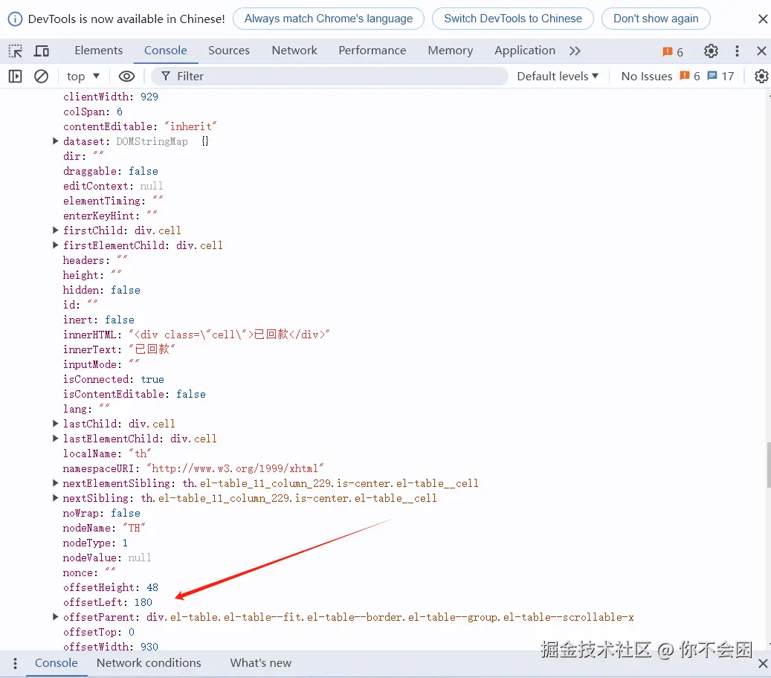Close the DevTools panel with X

(x=761, y=51)
